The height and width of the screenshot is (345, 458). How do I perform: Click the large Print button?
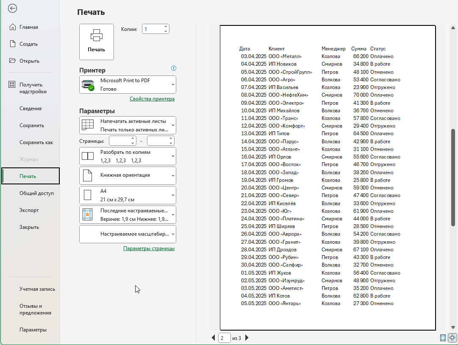97,42
